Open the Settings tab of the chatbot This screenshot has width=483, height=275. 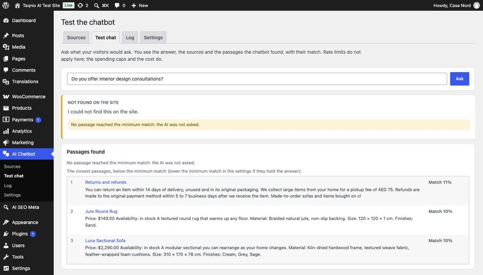coord(153,38)
